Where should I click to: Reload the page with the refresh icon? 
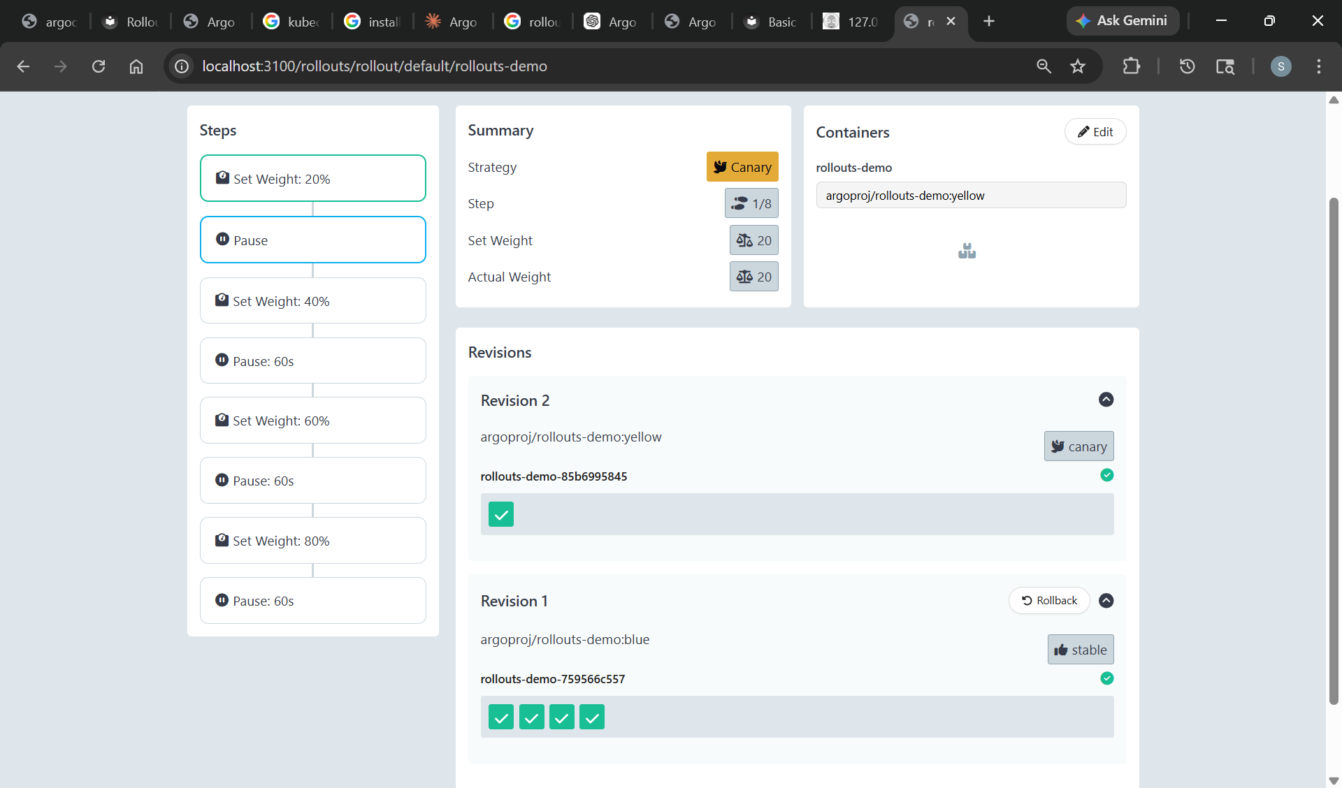[x=99, y=66]
